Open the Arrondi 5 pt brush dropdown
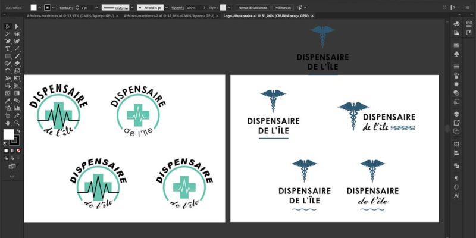This screenshot has height=238, width=476. point(167,7)
